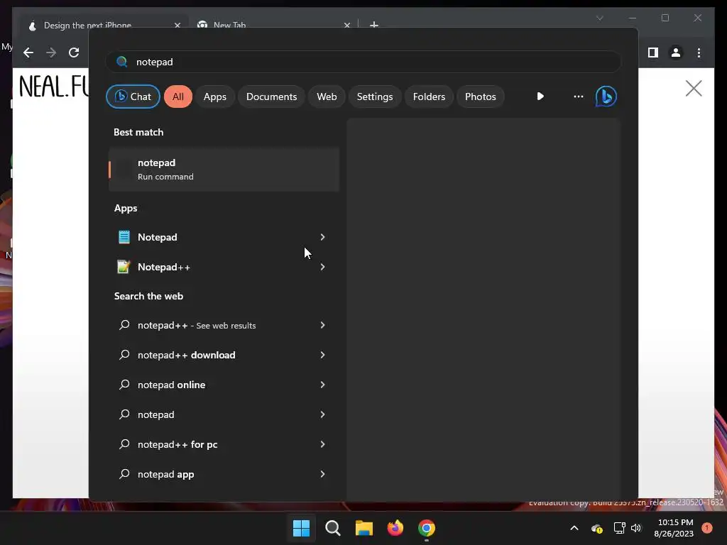Screen dimensions: 727x545
Task: Select the Chat filter tab
Action: tap(133, 97)
